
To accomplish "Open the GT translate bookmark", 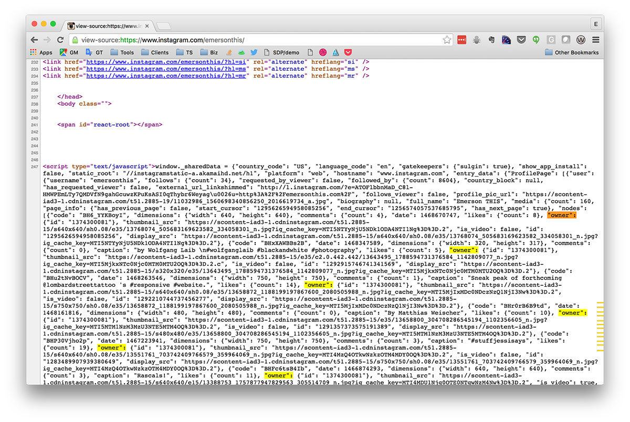I will click(94, 52).
